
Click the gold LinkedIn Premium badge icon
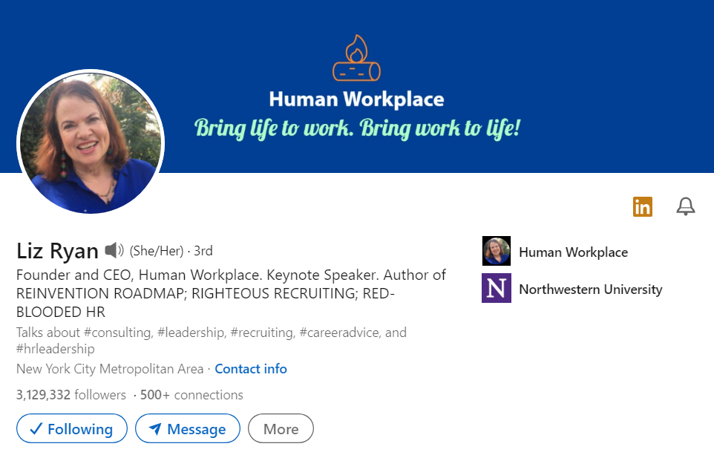(643, 207)
